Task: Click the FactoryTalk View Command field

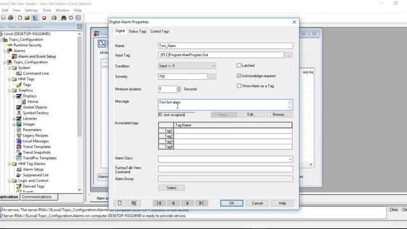Action: 225,169
